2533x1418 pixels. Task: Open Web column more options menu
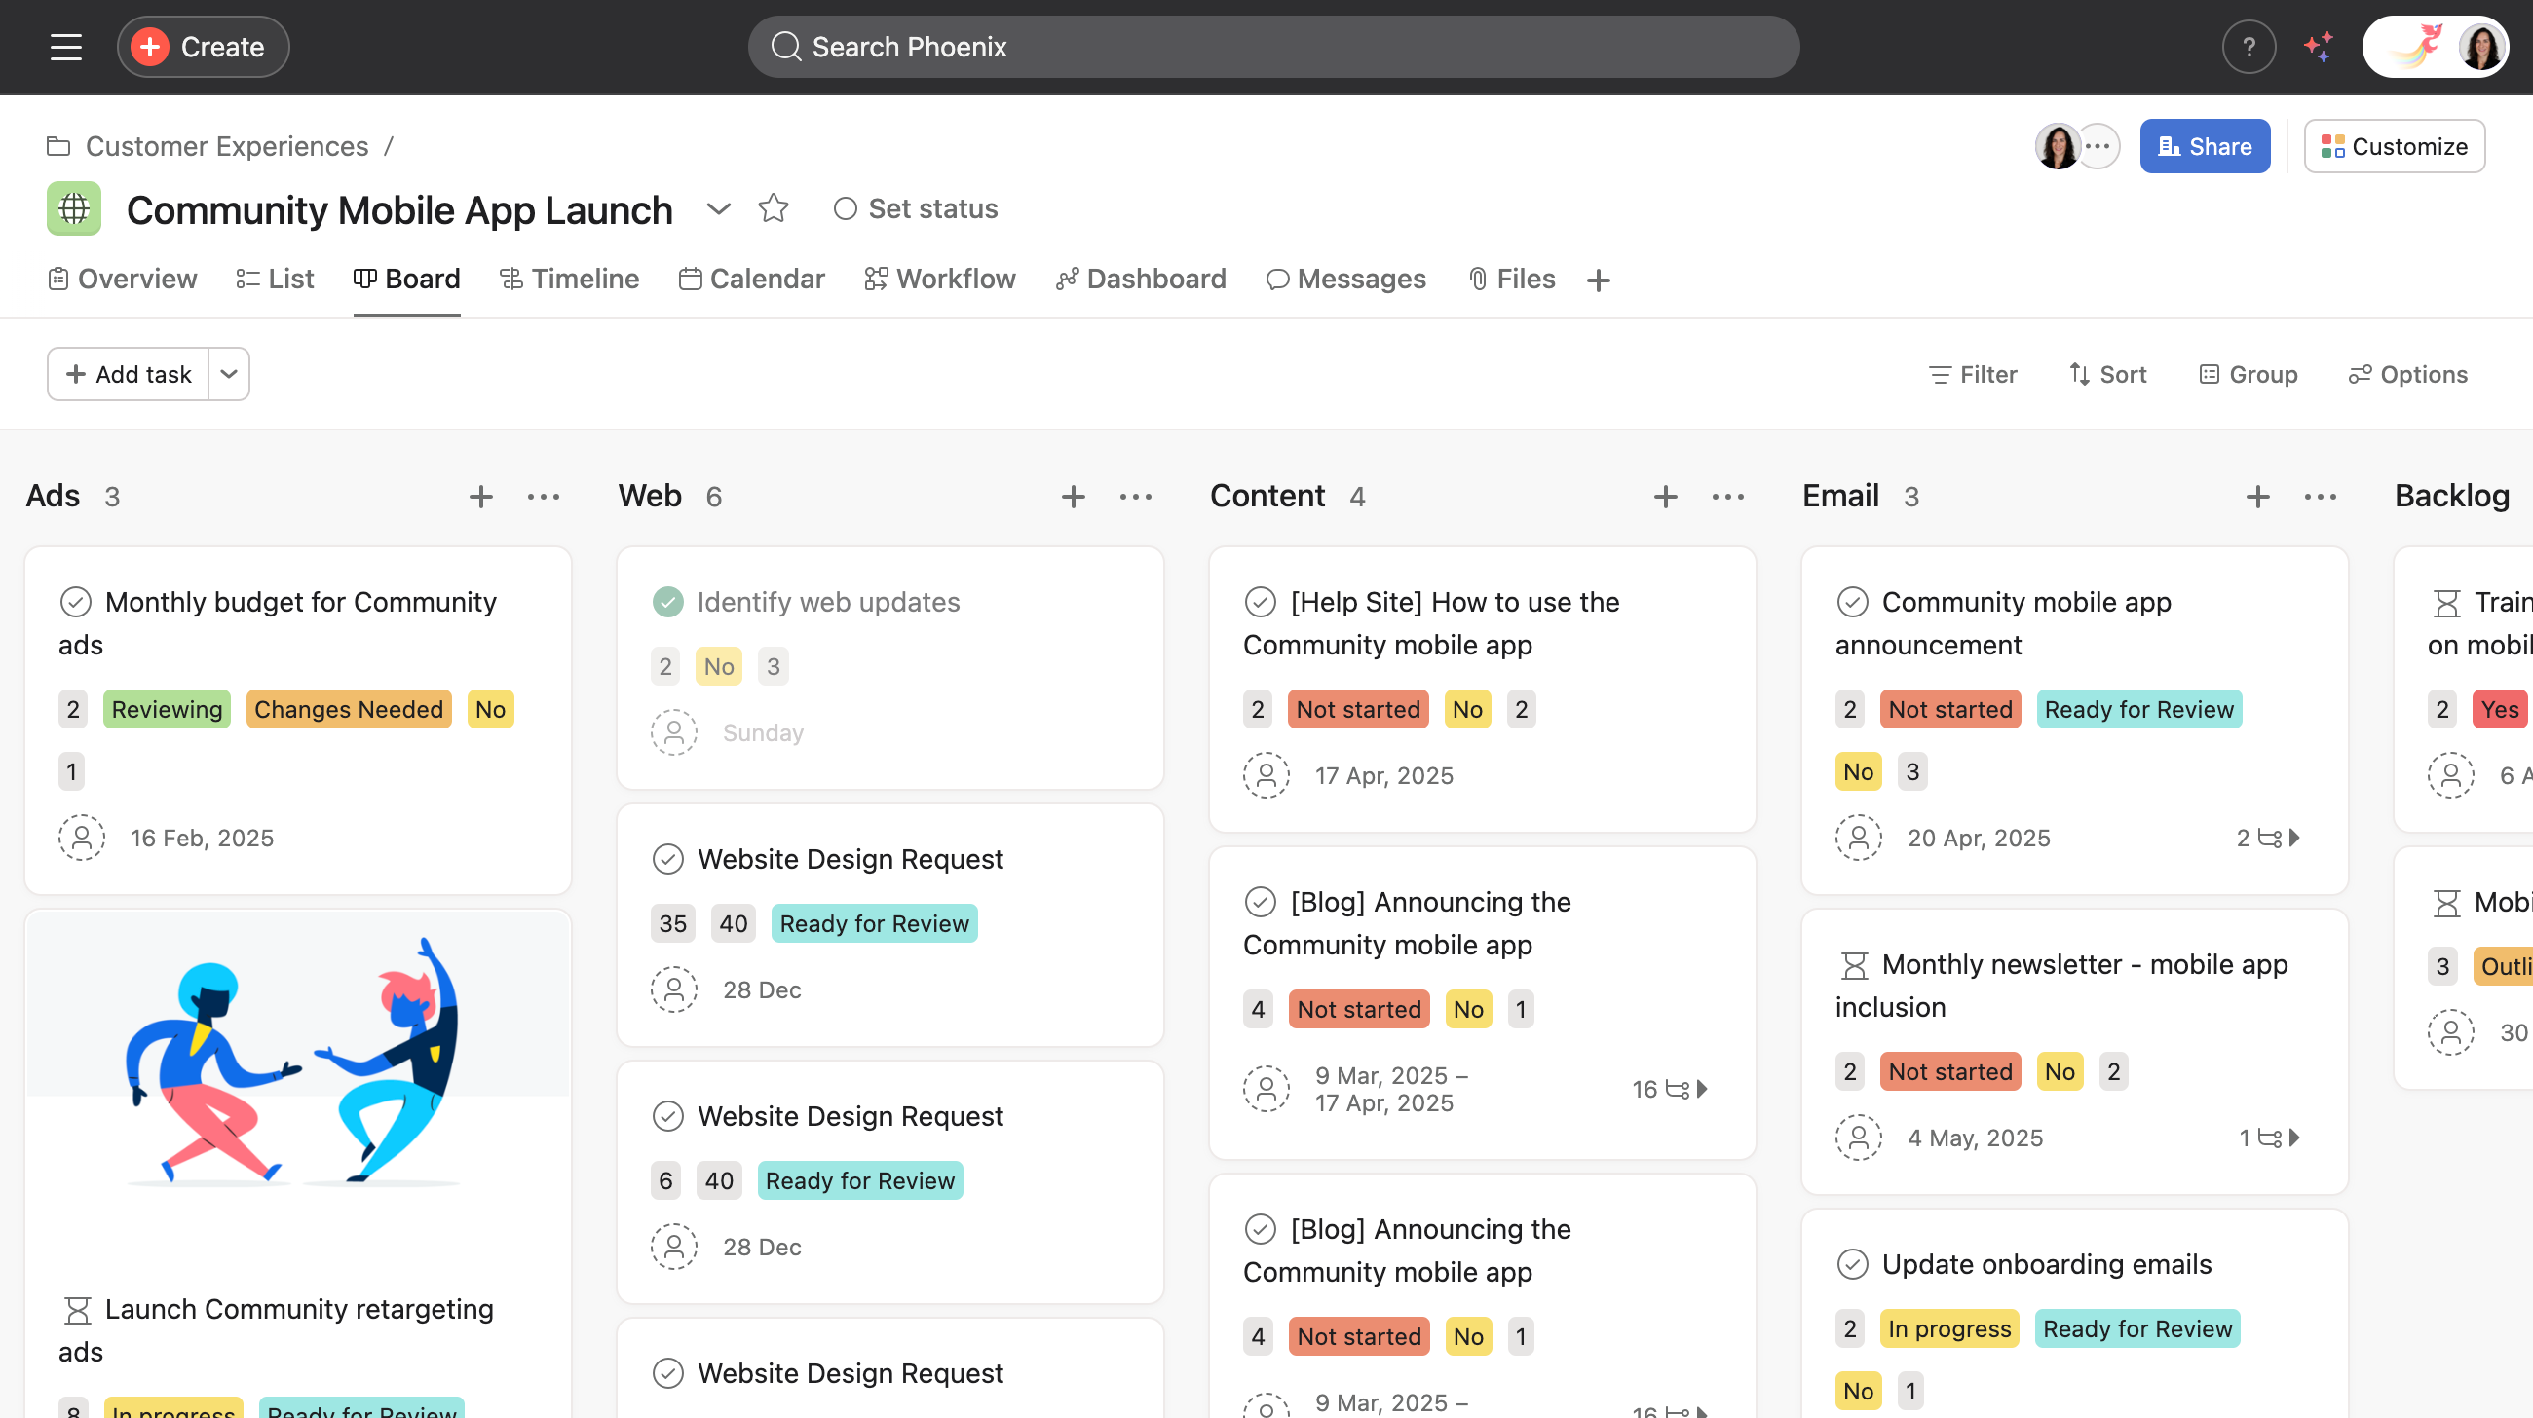(1136, 497)
